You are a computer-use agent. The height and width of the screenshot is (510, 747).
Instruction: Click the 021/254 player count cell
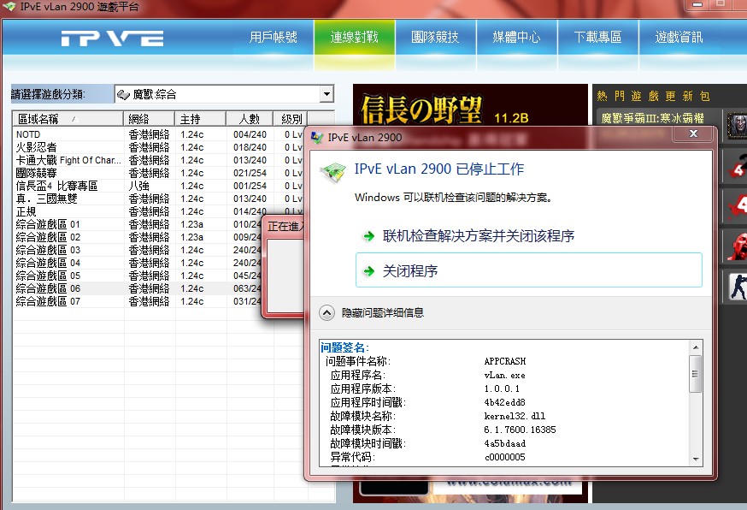[250, 173]
